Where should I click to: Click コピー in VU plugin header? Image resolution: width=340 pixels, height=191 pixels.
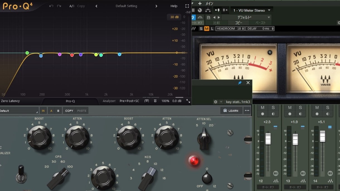[239, 23]
